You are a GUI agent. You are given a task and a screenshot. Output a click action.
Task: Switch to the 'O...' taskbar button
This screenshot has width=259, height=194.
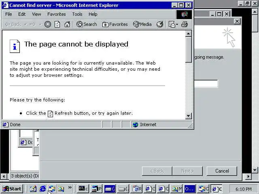click(190, 189)
